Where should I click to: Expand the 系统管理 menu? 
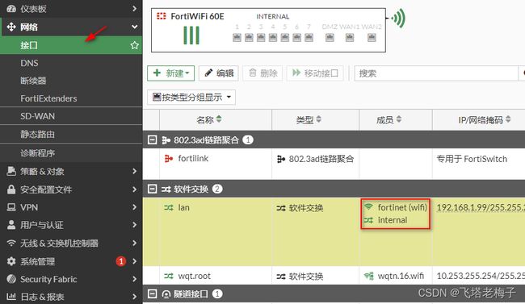point(71,261)
